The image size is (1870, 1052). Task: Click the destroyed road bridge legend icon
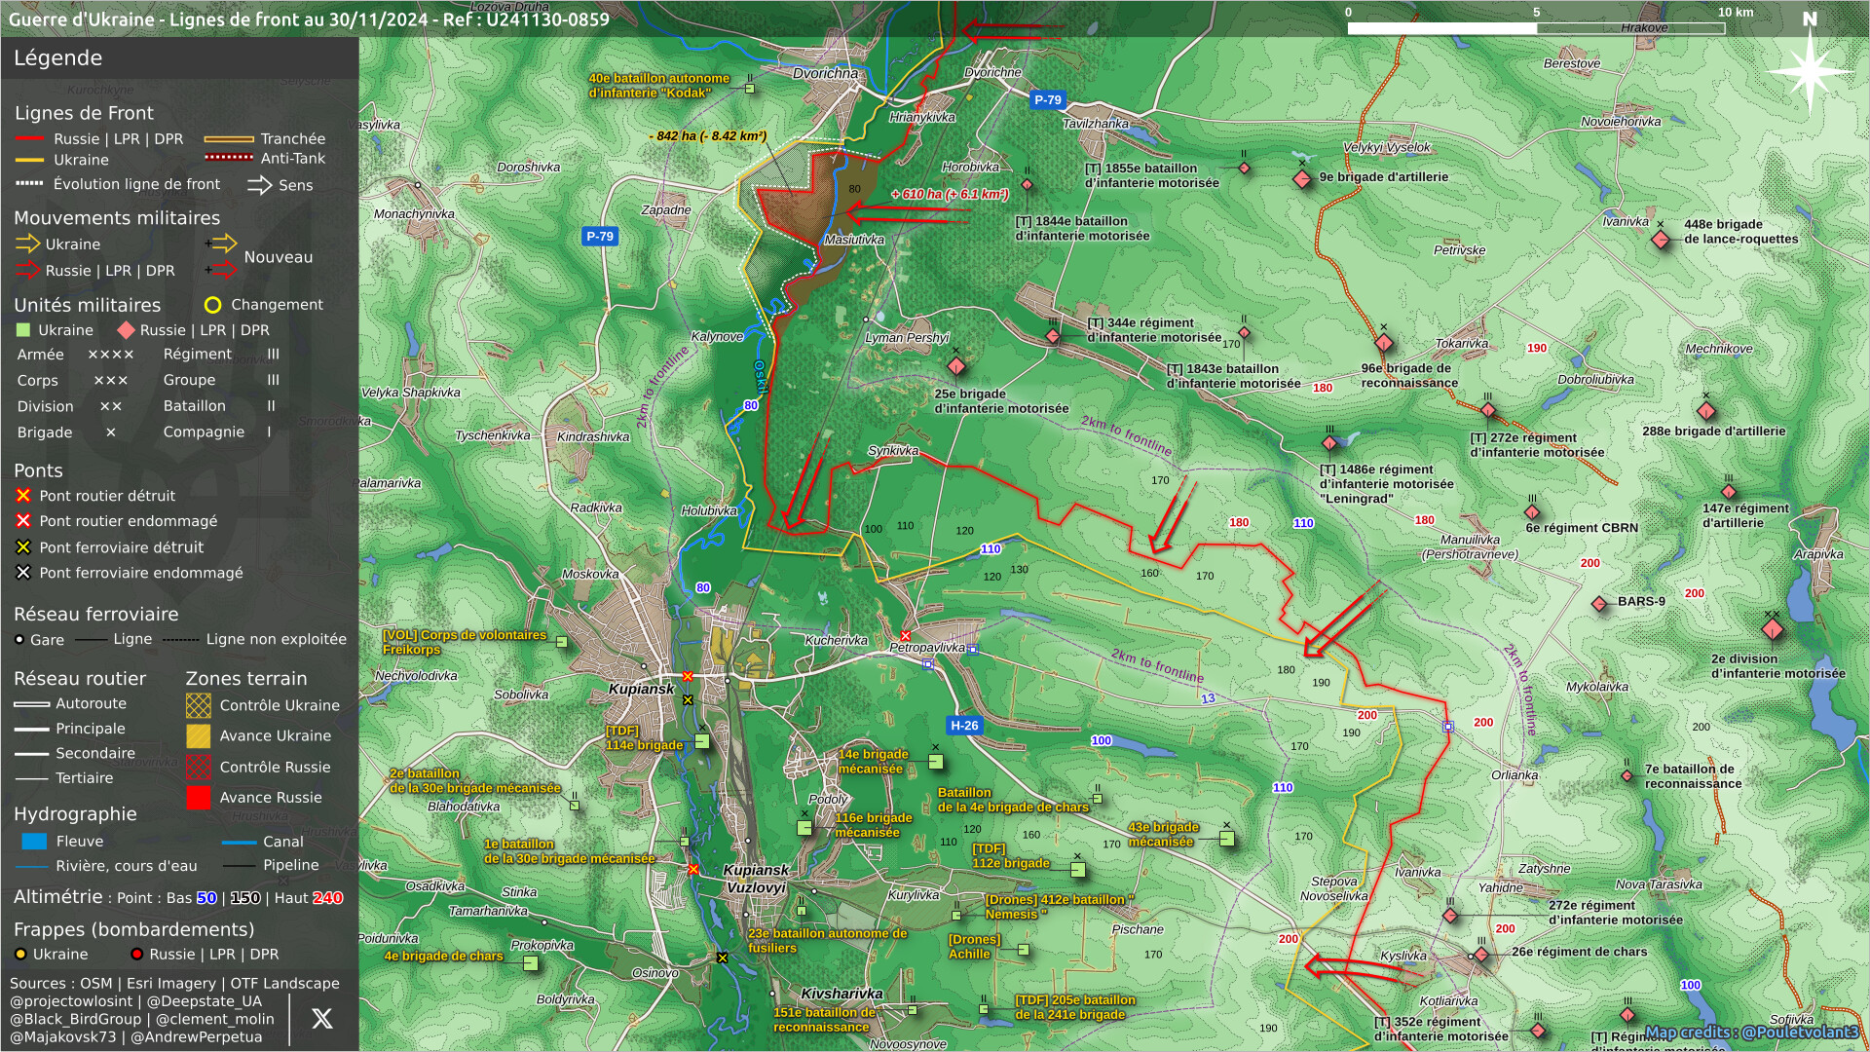coord(23,496)
